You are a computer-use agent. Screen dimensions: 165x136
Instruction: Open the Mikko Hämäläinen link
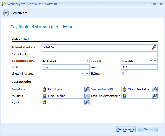click(139, 89)
